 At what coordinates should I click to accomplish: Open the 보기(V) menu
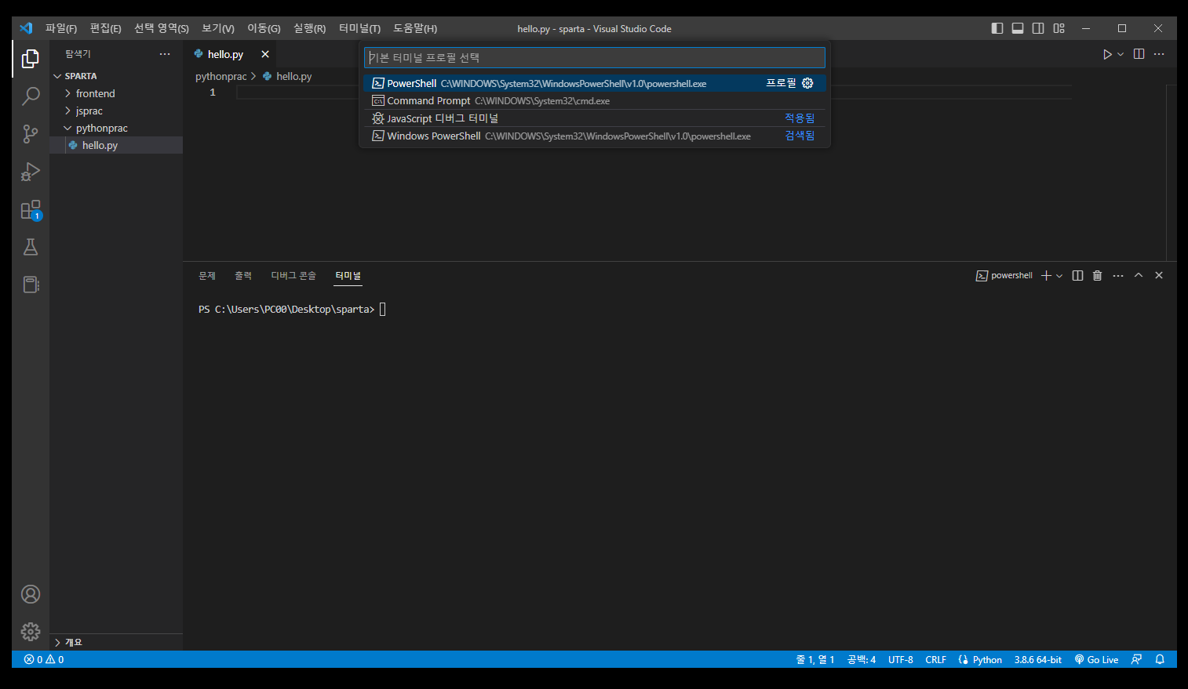click(x=218, y=28)
